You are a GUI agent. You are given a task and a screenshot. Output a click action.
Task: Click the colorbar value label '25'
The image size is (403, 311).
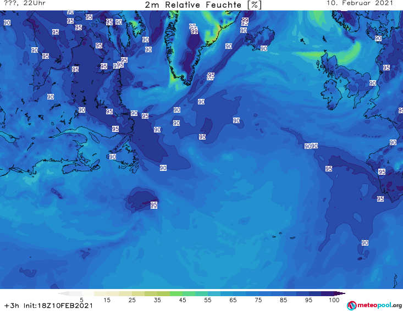click(x=132, y=300)
